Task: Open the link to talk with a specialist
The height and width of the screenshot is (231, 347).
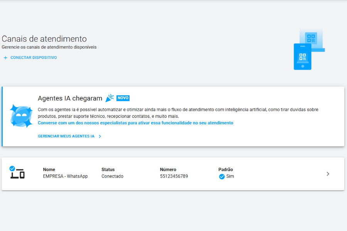Action: click(x=135, y=122)
